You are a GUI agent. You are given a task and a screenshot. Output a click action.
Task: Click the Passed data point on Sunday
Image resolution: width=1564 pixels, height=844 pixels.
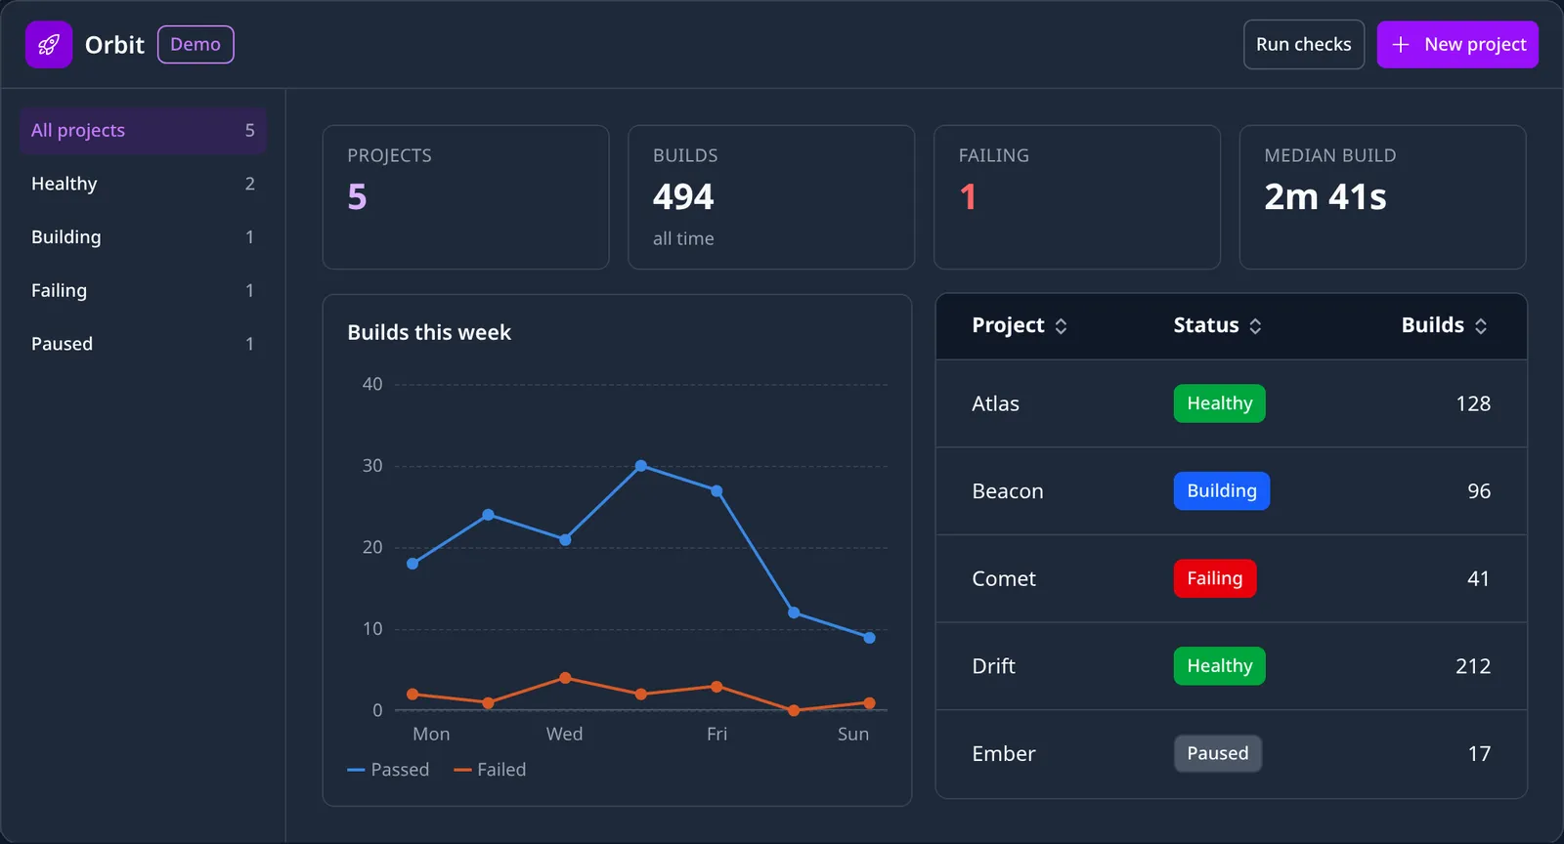(869, 638)
